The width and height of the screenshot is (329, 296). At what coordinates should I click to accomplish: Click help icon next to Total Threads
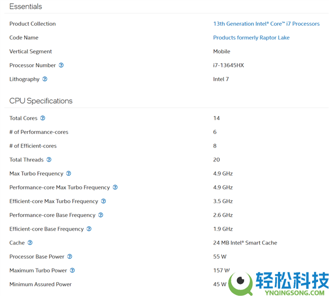(49, 159)
